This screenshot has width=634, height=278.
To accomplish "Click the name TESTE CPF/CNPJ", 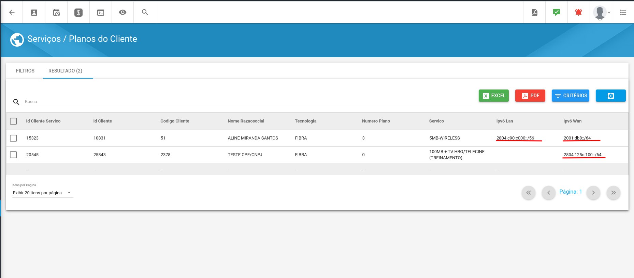I will 245,155.
